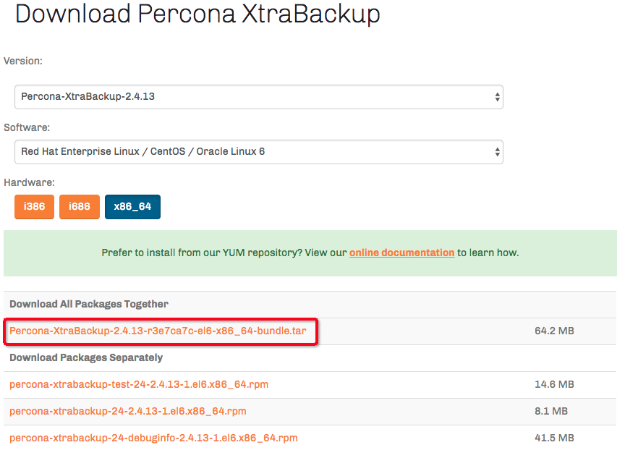Viewport: 625px width, 458px height.
Task: Click the up-down arrows on the Software selector
Action: tap(497, 152)
